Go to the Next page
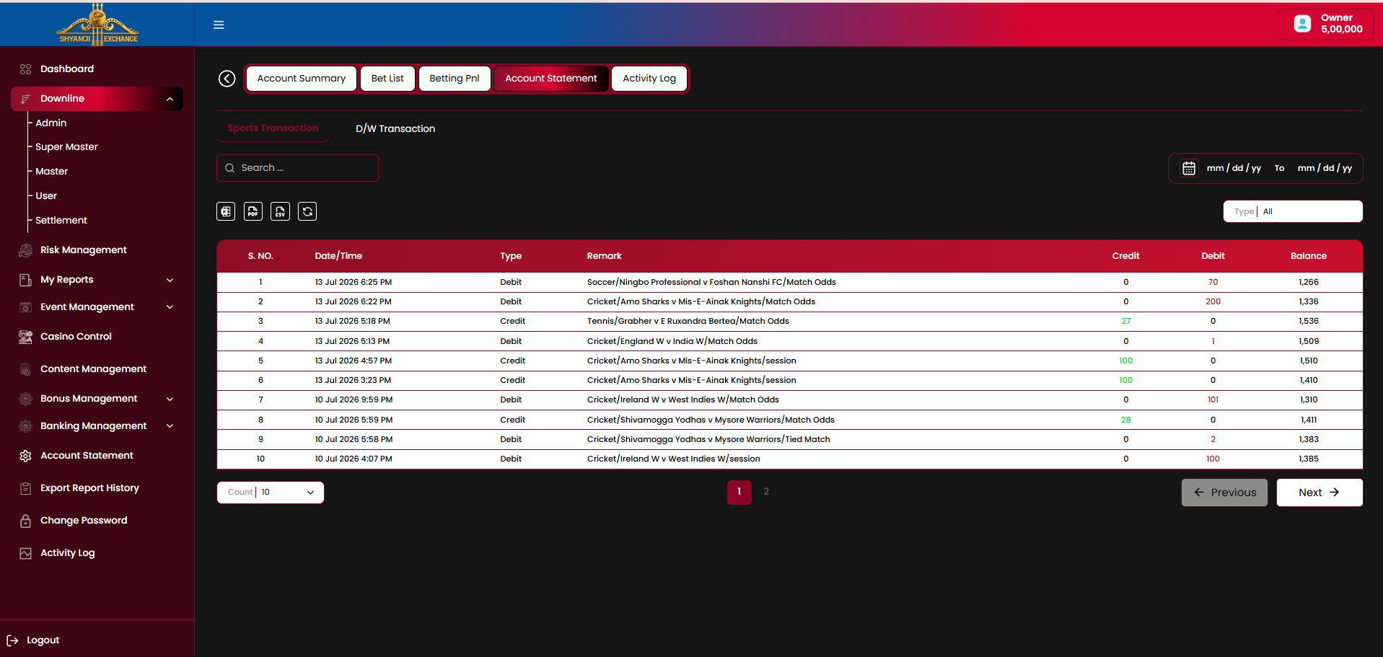1383x657 pixels. (x=1320, y=493)
